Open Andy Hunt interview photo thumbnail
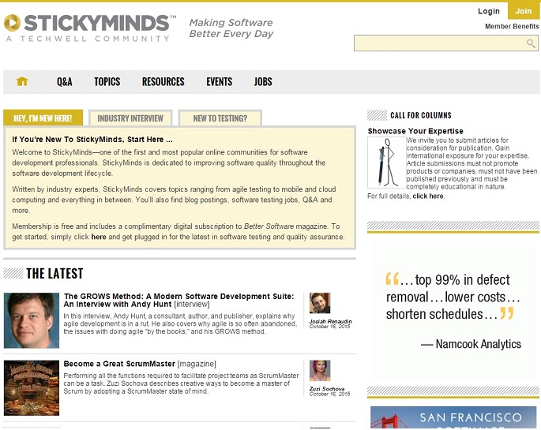Screen dimensions: 541x430 click(32, 320)
